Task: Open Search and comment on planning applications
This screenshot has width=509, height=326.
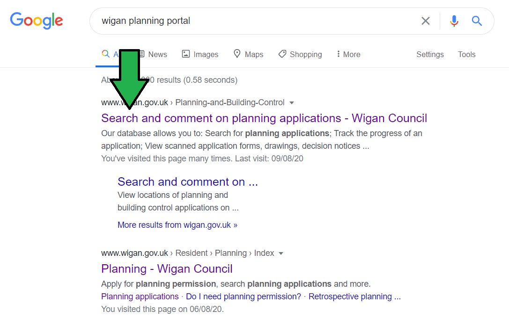Action: point(264,118)
